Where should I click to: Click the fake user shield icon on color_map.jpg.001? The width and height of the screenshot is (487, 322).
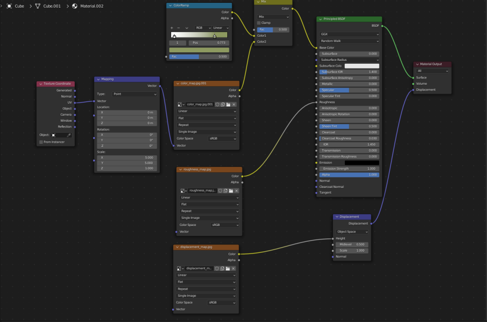pos(217,104)
